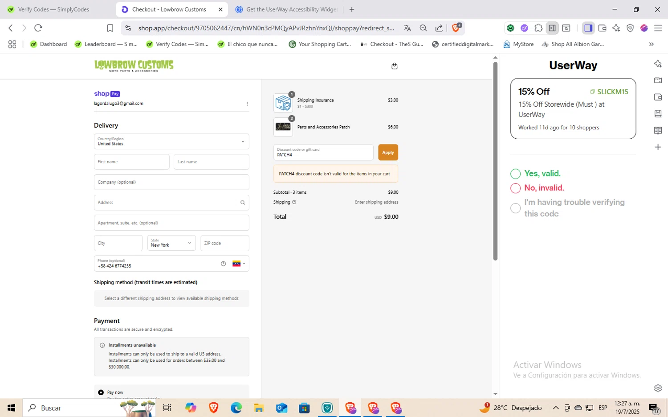Open Brave Shields lion icon
This screenshot has height=417, width=668.
click(456, 28)
